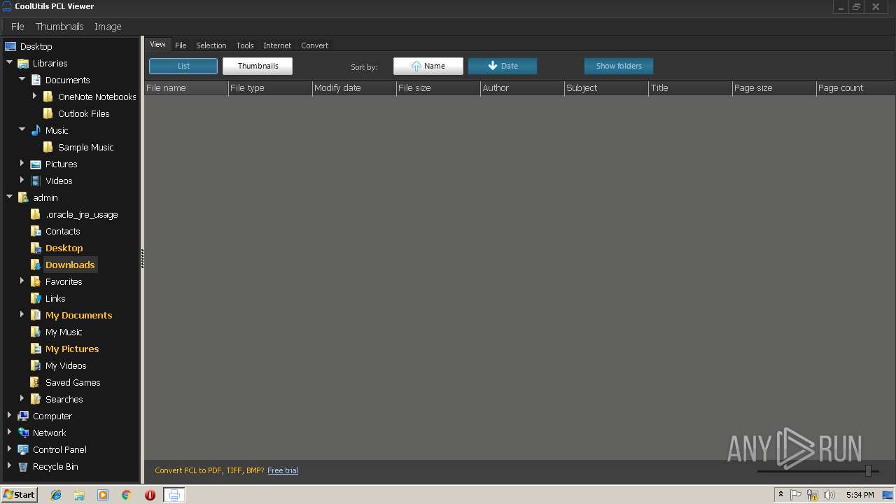Expand the Videos library node
Image resolution: width=896 pixels, height=504 pixels.
tap(22, 181)
